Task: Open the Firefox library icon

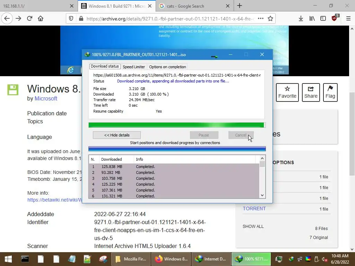Action: [312, 19]
